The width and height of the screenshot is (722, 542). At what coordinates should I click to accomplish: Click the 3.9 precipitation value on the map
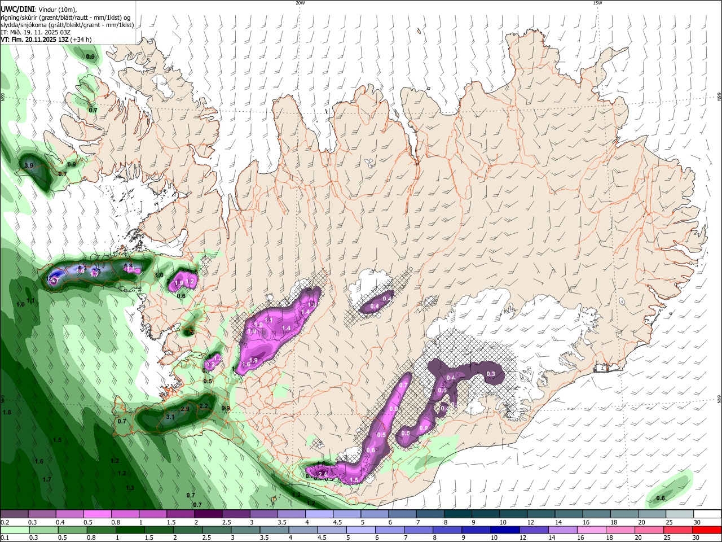tap(30, 165)
